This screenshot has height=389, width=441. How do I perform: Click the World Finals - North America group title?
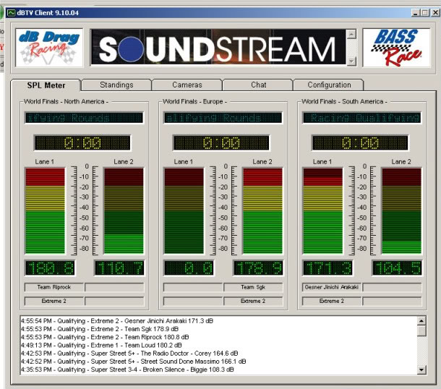[66, 101]
